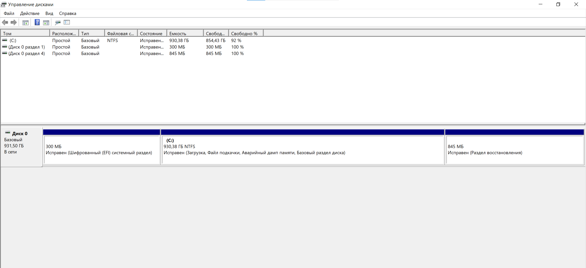This screenshot has width=586, height=268.
Task: Open the Вид menu
Action: coord(49,13)
